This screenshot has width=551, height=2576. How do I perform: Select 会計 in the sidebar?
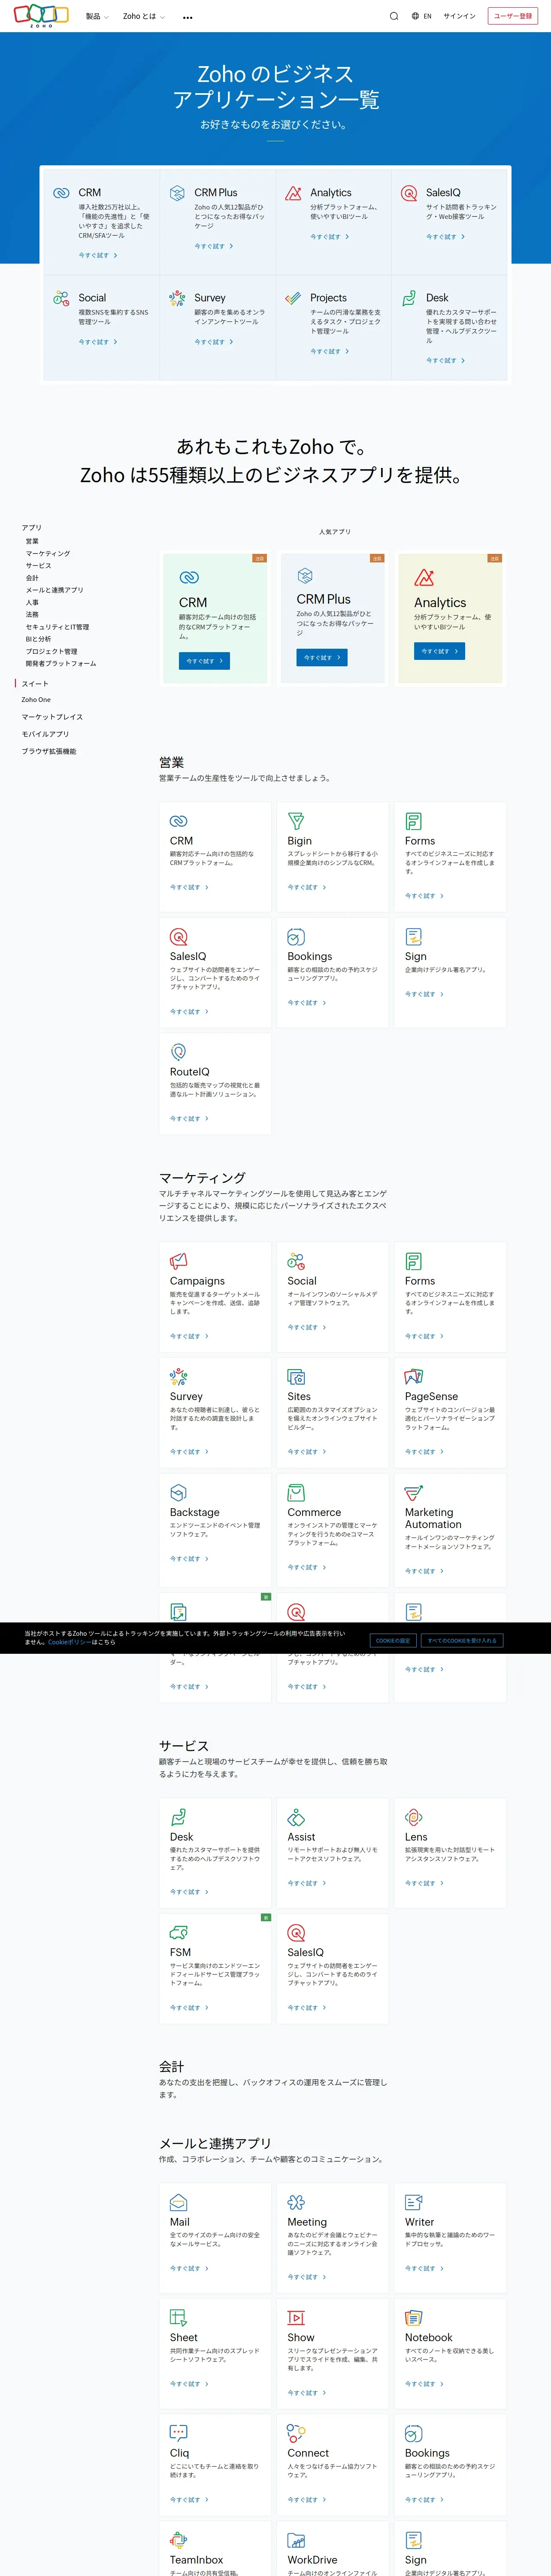(x=32, y=578)
